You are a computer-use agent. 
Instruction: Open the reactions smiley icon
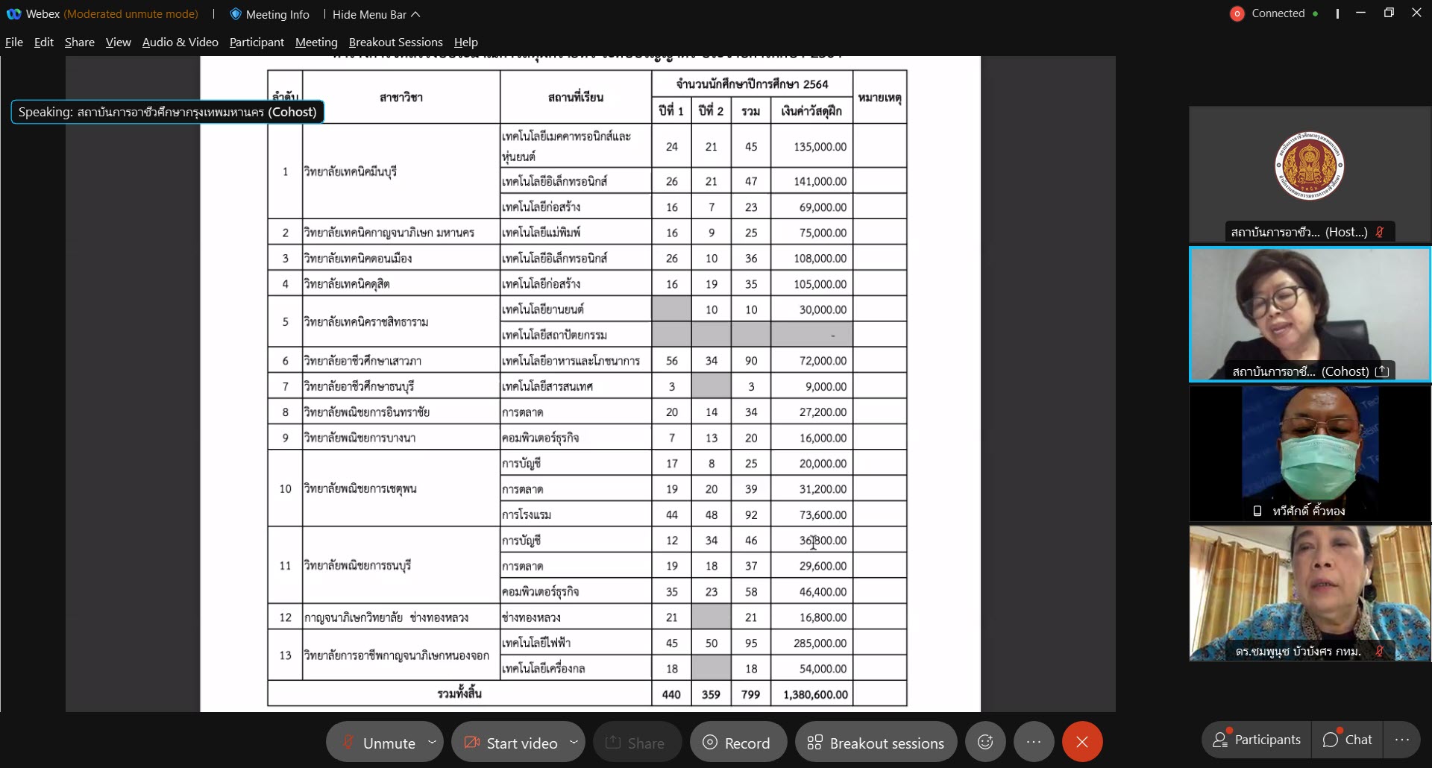tap(985, 742)
